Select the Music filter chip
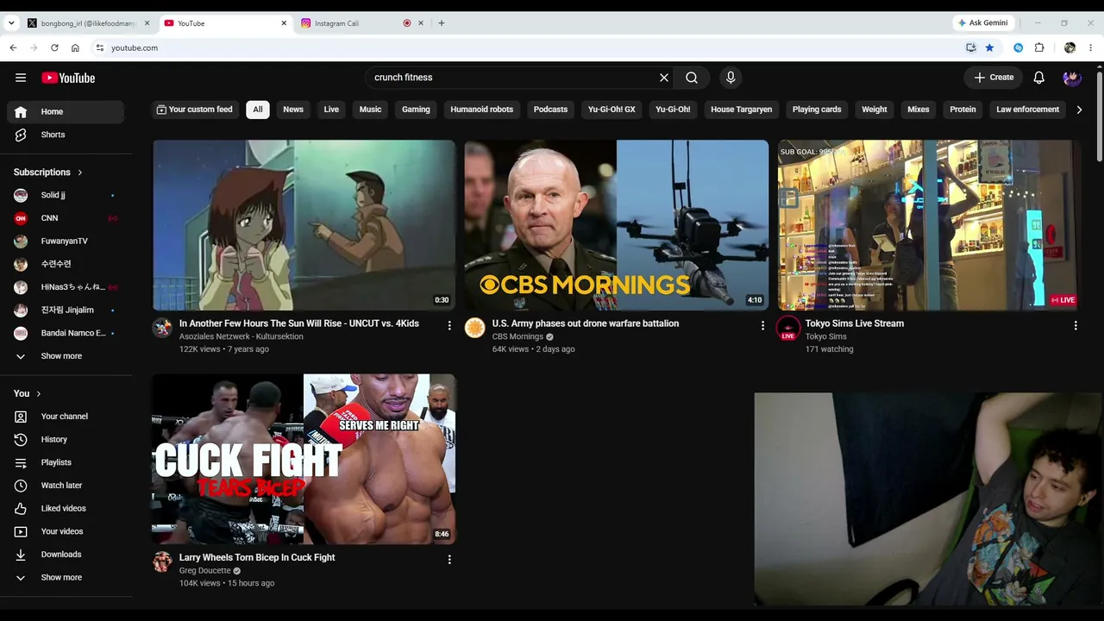 tap(370, 110)
